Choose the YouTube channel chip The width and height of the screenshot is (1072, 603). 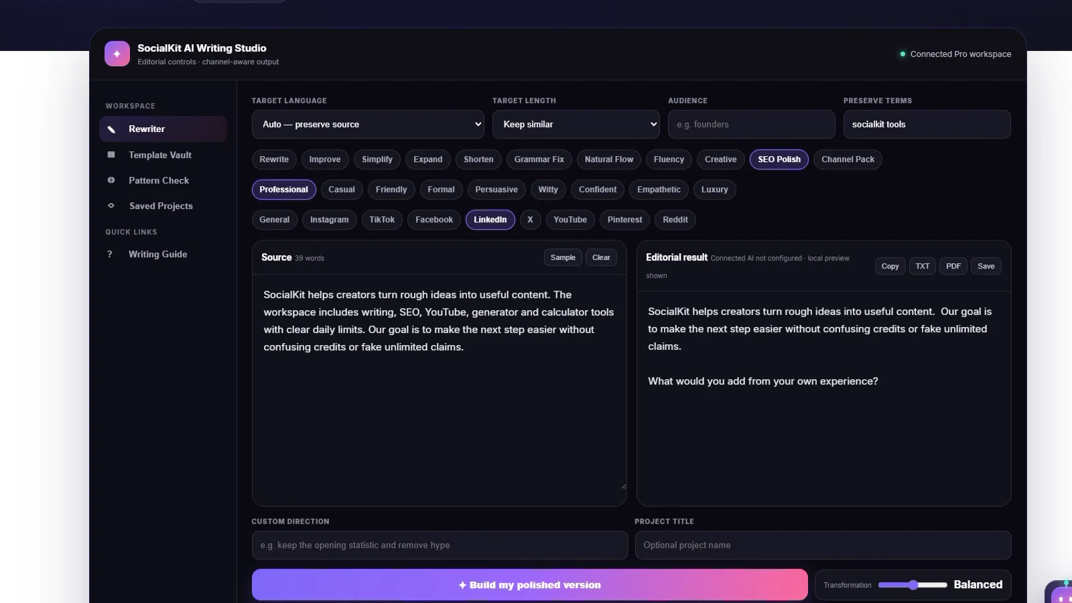[570, 220]
